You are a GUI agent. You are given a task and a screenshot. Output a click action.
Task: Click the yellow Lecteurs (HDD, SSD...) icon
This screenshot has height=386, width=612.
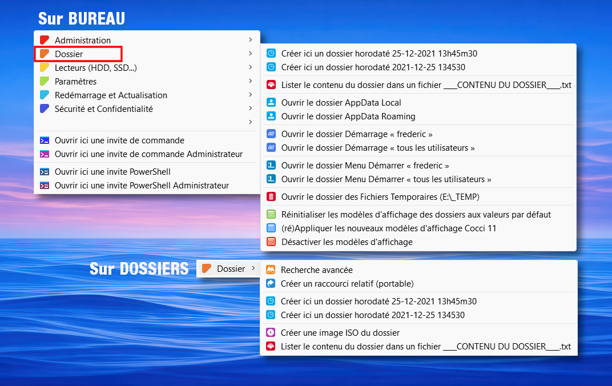tap(44, 67)
